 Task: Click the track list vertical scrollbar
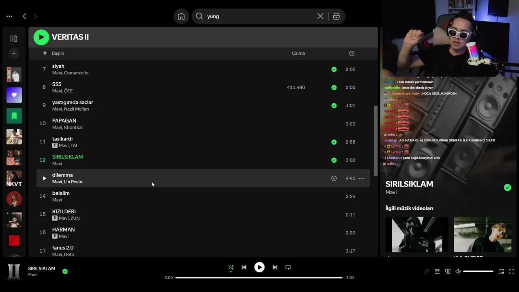tap(375, 141)
